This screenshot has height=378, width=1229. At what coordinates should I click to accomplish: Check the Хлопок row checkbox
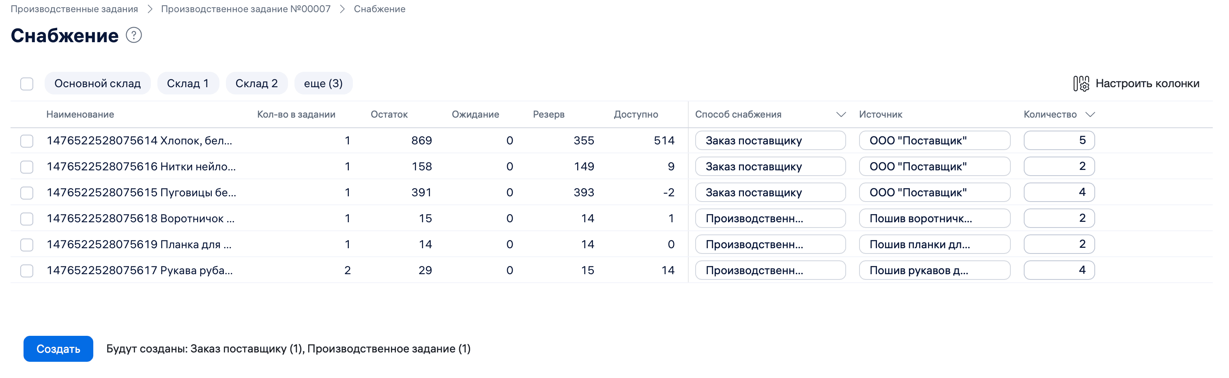tap(27, 141)
